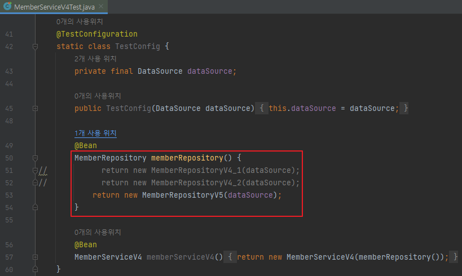
Task: Click the 'private final' keywords on line 43
Action: pyautogui.click(x=104, y=71)
